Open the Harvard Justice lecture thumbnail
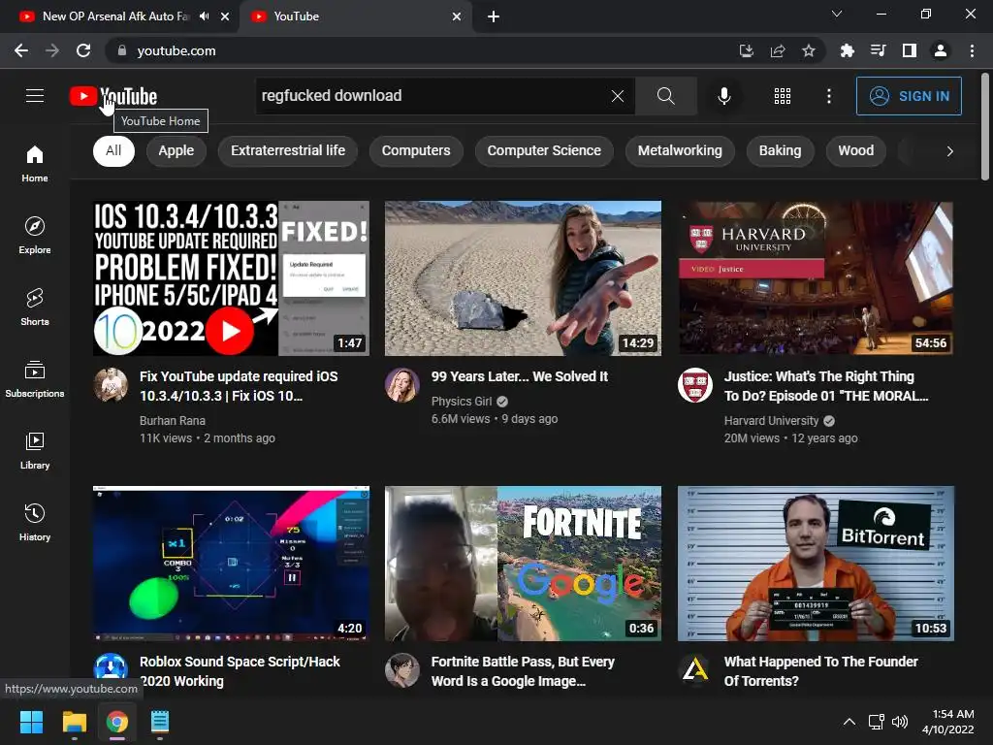The width and height of the screenshot is (993, 745). pos(816,278)
